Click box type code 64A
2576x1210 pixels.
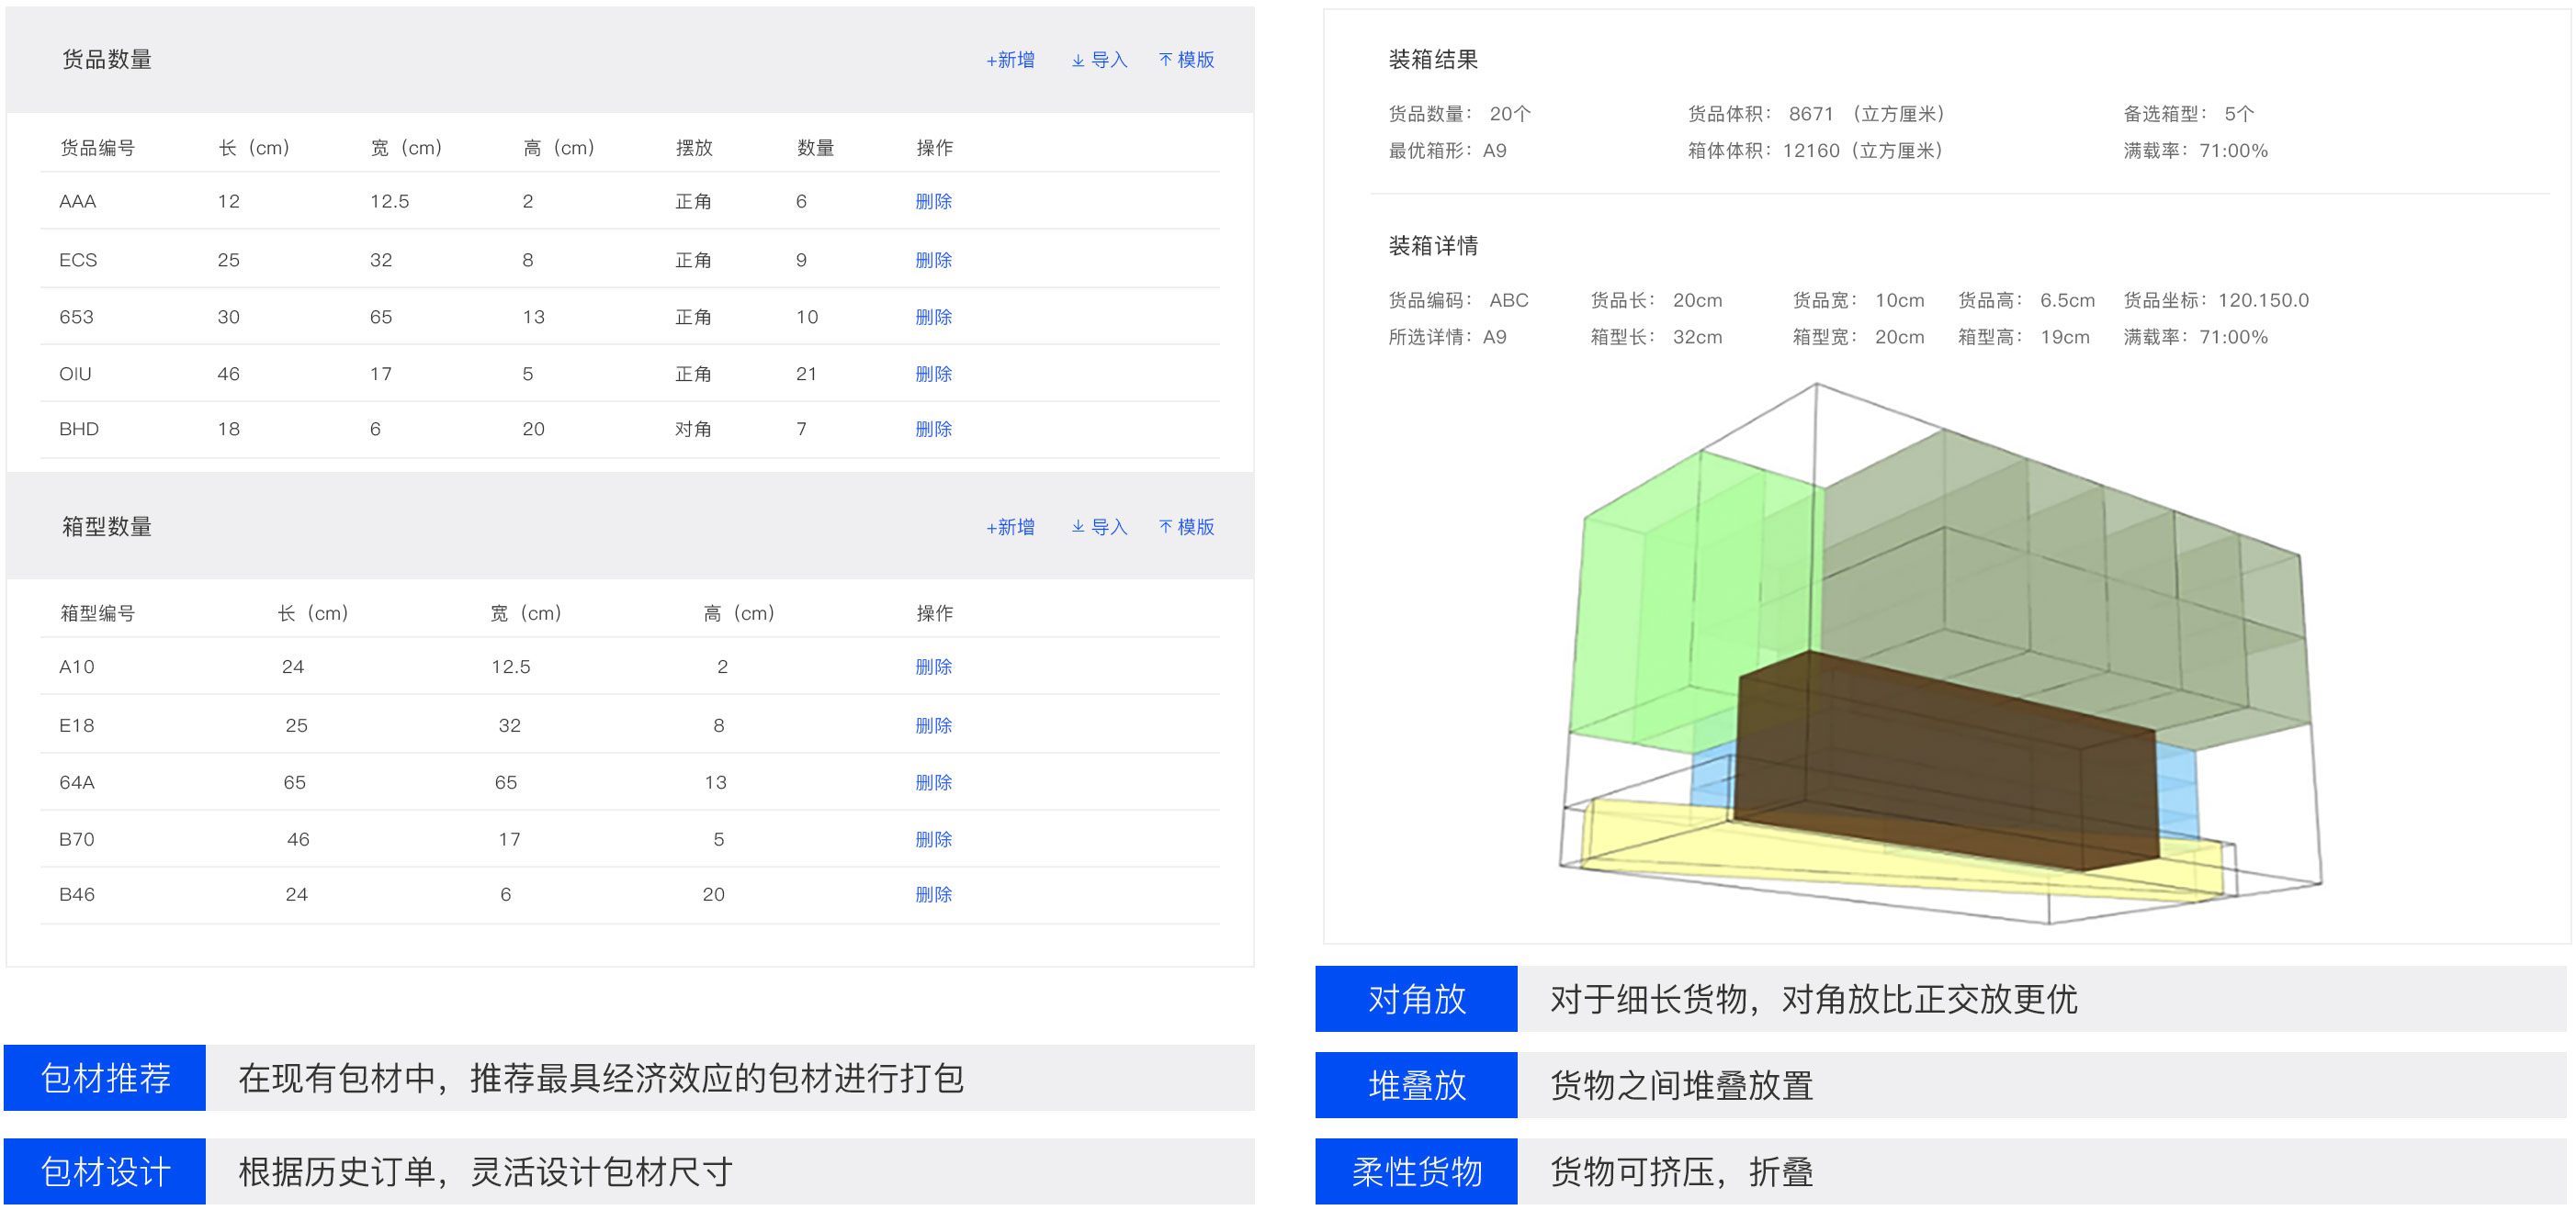(x=77, y=782)
